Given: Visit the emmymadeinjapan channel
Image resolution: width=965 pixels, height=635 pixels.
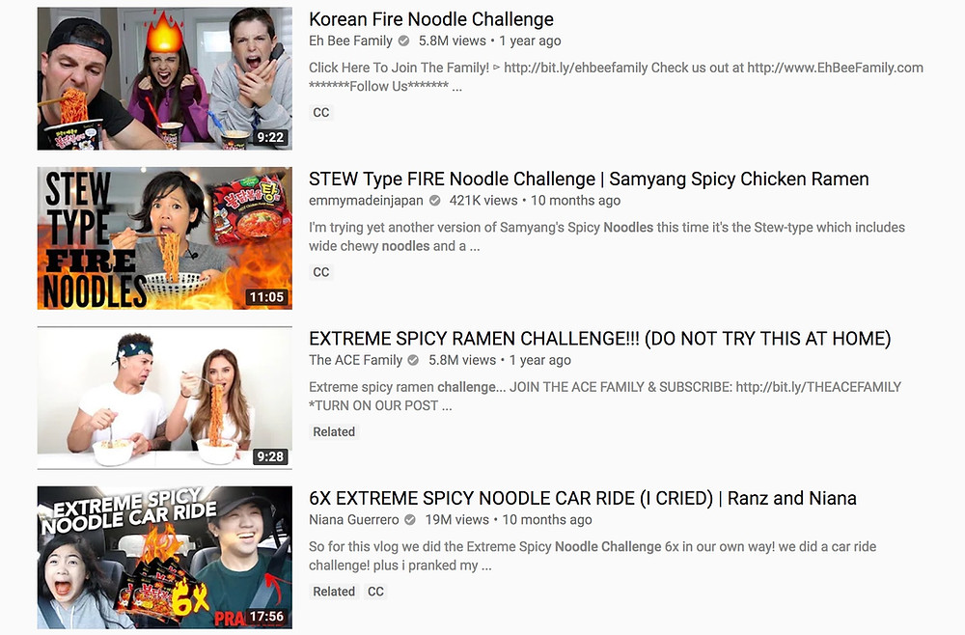Looking at the screenshot, I should pyautogui.click(x=366, y=200).
